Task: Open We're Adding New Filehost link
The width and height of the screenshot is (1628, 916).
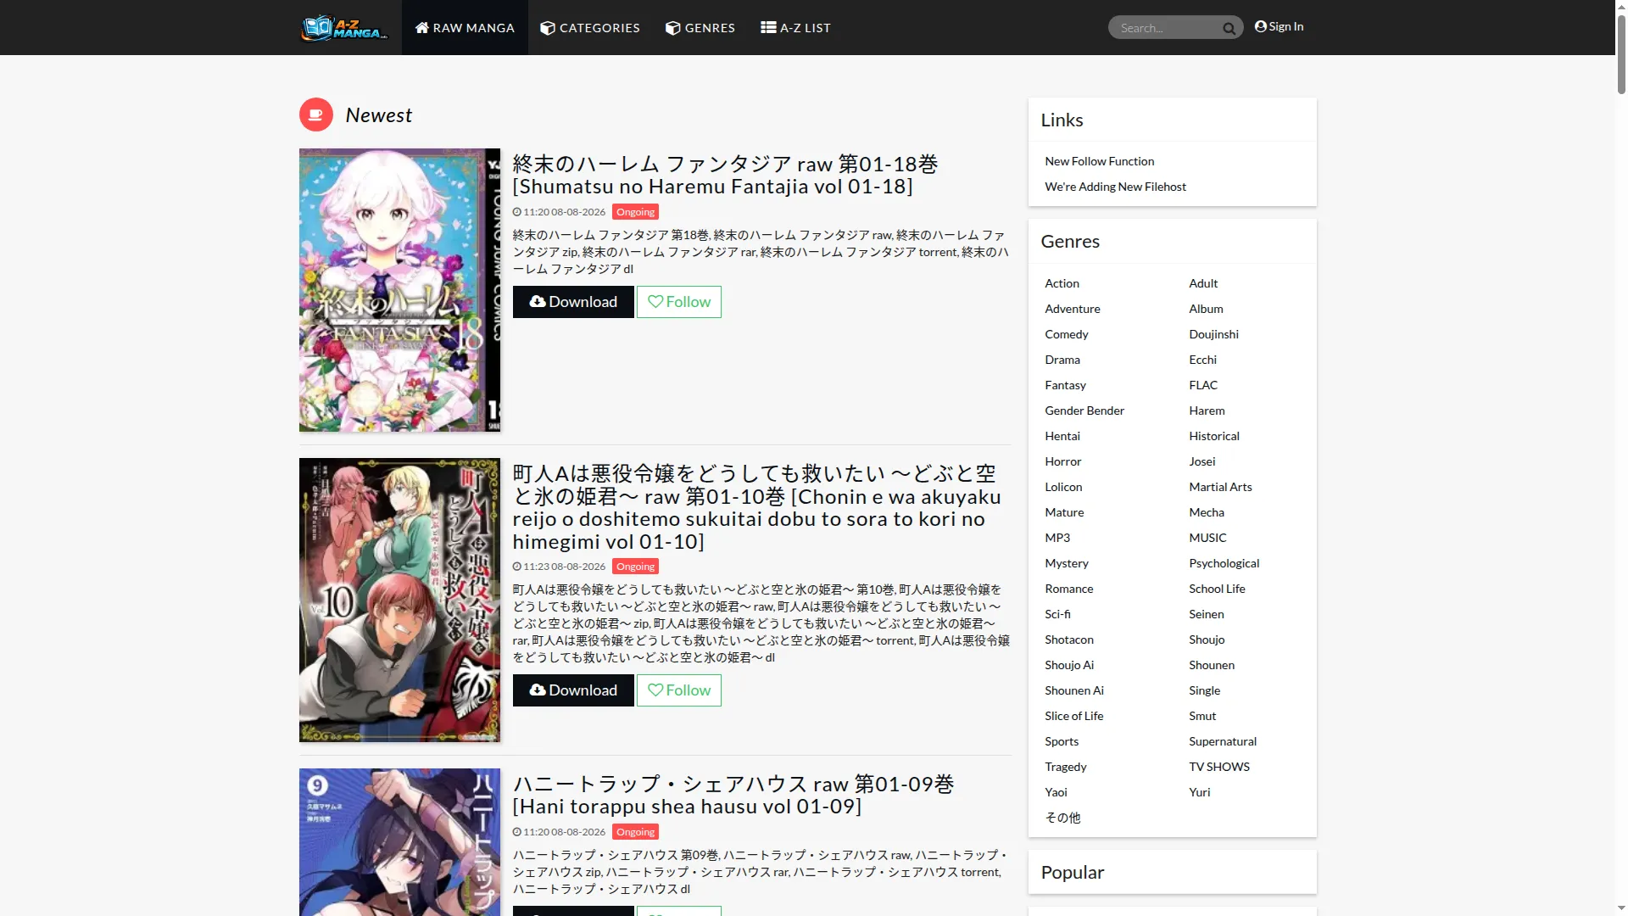Action: point(1115,187)
